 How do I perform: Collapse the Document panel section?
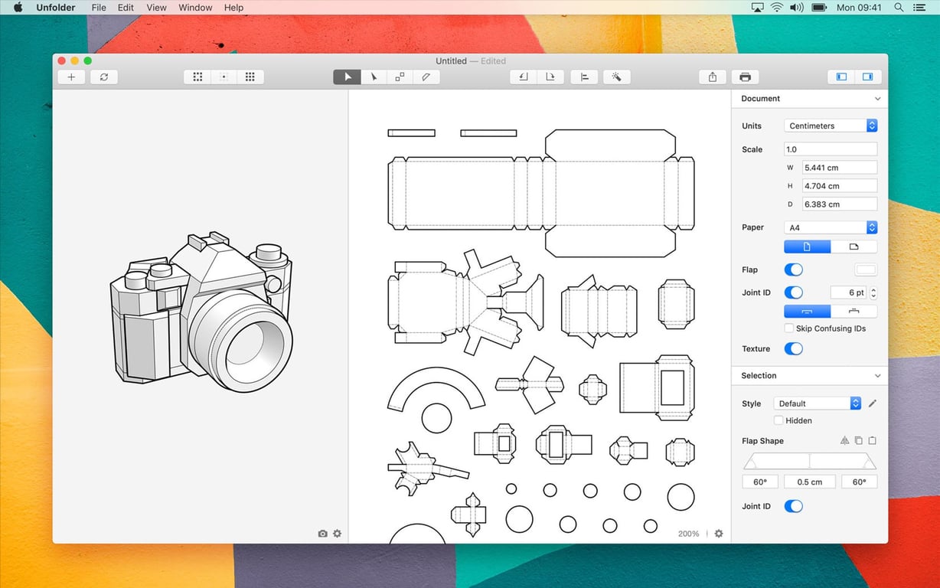tap(876, 98)
